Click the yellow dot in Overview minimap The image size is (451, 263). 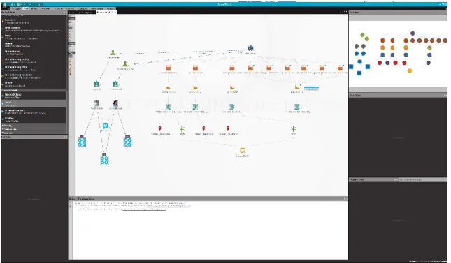(410, 70)
